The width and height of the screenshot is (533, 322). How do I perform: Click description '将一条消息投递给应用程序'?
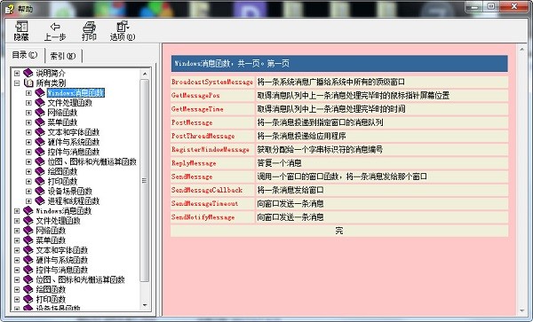pos(301,136)
